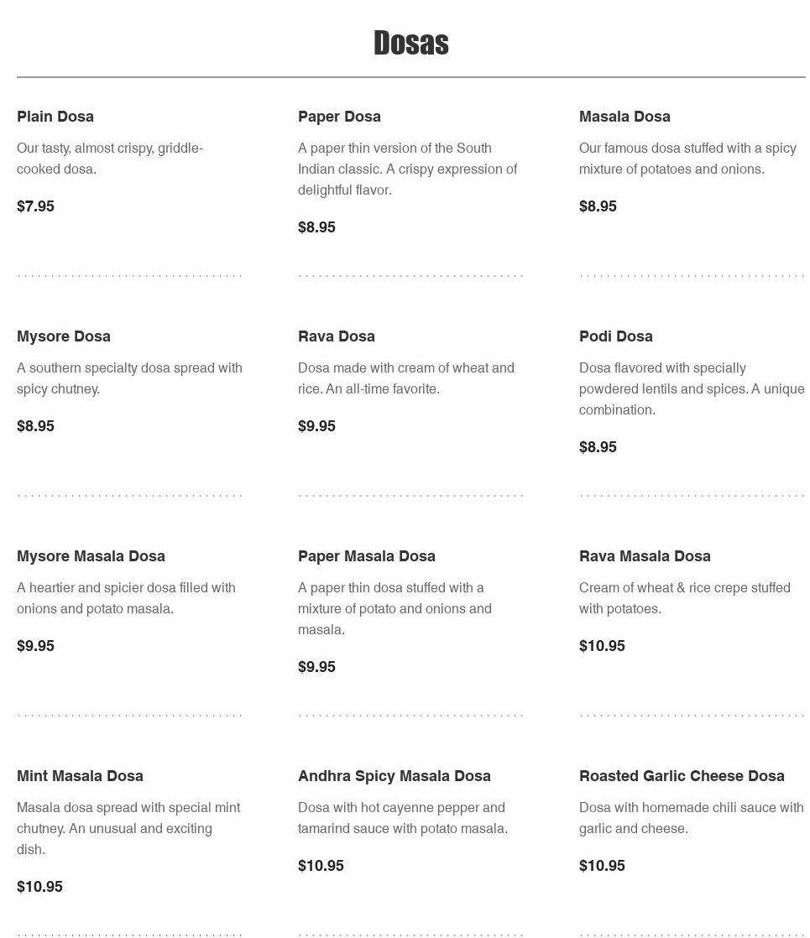The height and width of the screenshot is (938, 810).
Task: Open the Podi Dosa item
Action: tap(616, 336)
